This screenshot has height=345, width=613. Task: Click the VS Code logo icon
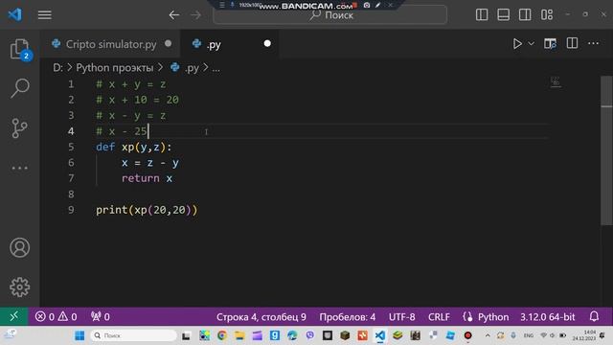click(x=15, y=15)
